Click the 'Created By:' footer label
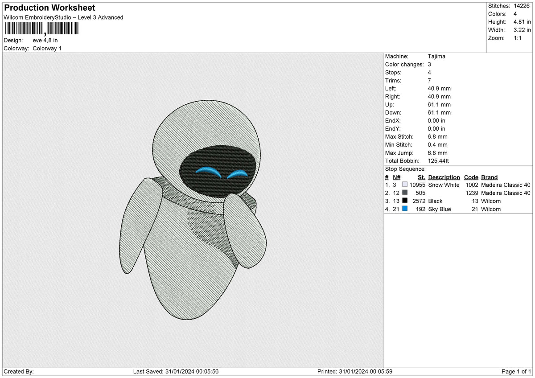This screenshot has height=378, width=535. [x=19, y=371]
